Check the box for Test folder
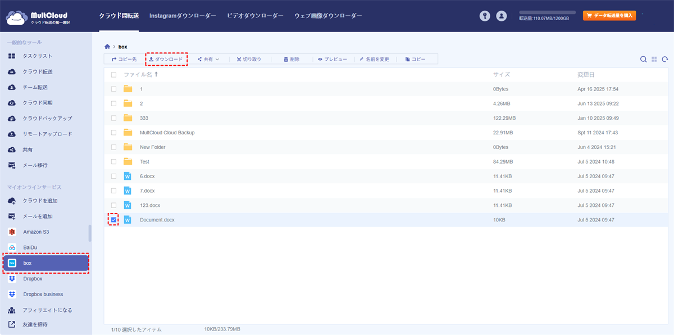This screenshot has height=335, width=674. pyautogui.click(x=114, y=162)
